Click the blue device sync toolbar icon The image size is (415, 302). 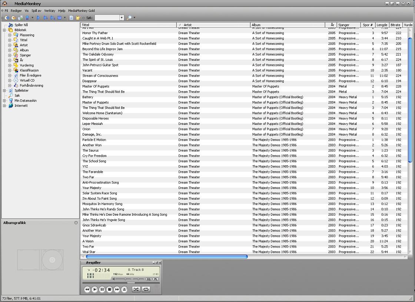point(27,18)
